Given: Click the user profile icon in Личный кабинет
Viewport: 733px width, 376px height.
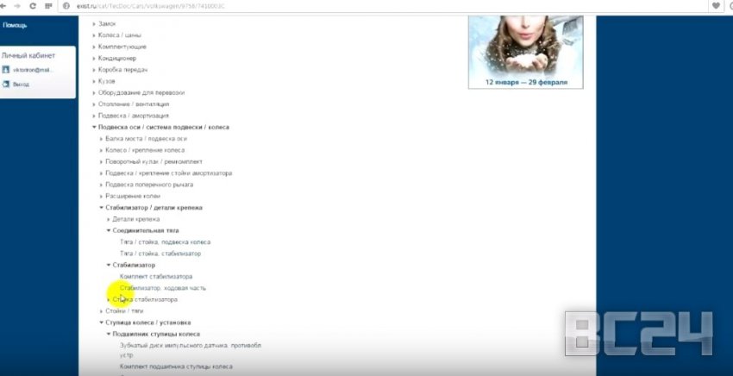Looking at the screenshot, I should [5, 69].
